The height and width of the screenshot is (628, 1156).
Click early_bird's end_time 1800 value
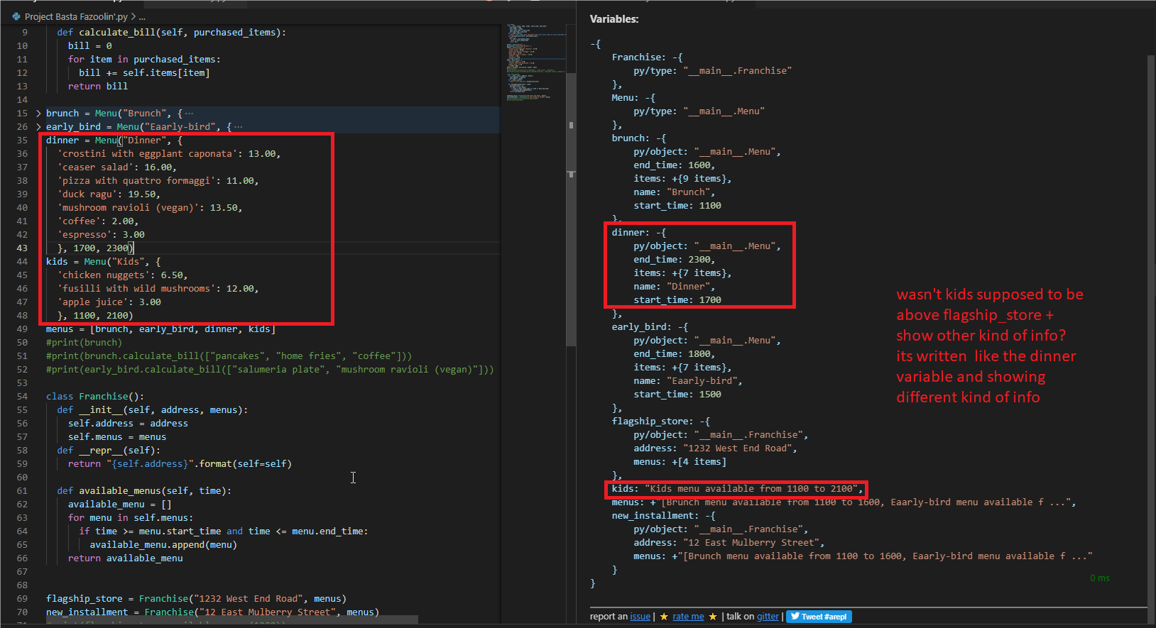[x=699, y=354]
